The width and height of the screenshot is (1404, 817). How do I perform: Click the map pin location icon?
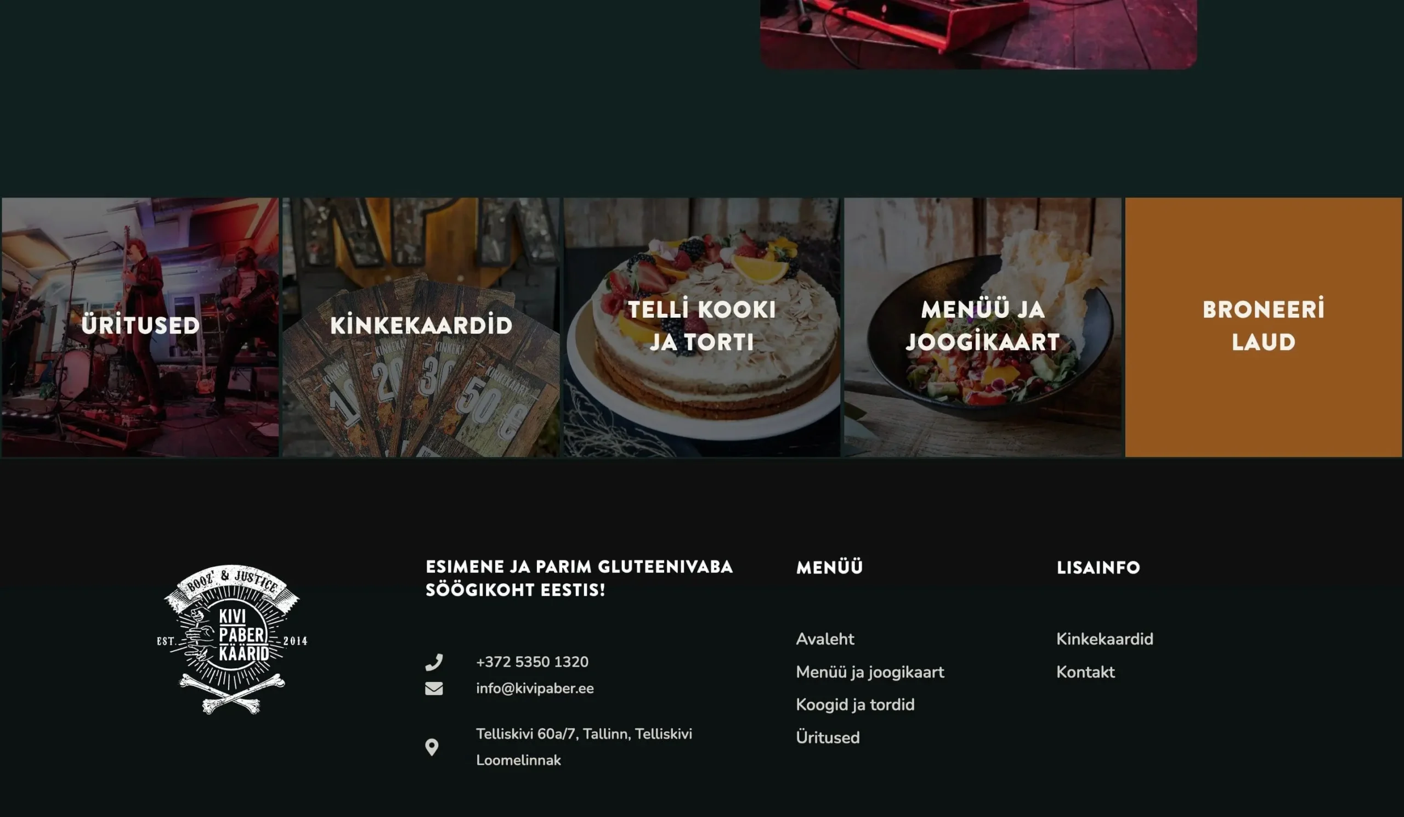pos(432,747)
